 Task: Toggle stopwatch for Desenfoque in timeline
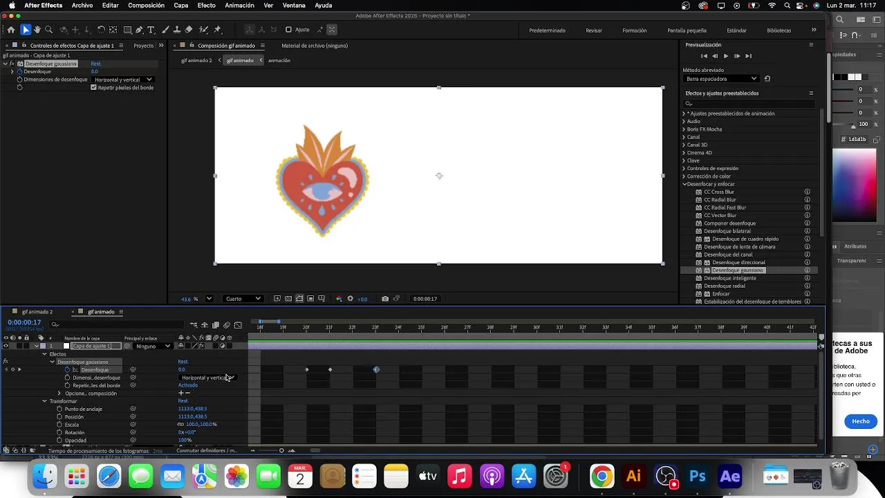tap(67, 369)
